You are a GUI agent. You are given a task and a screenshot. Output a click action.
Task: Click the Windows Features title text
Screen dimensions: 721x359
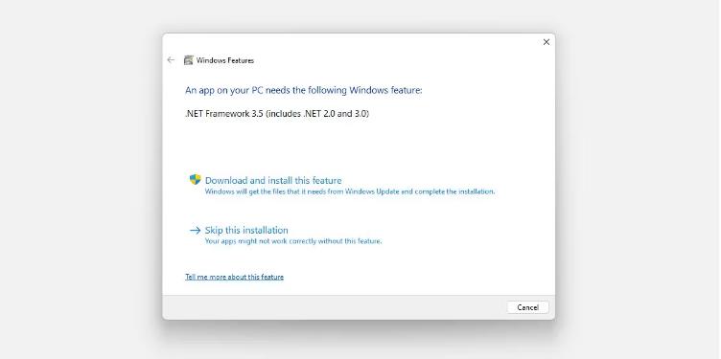click(x=225, y=60)
